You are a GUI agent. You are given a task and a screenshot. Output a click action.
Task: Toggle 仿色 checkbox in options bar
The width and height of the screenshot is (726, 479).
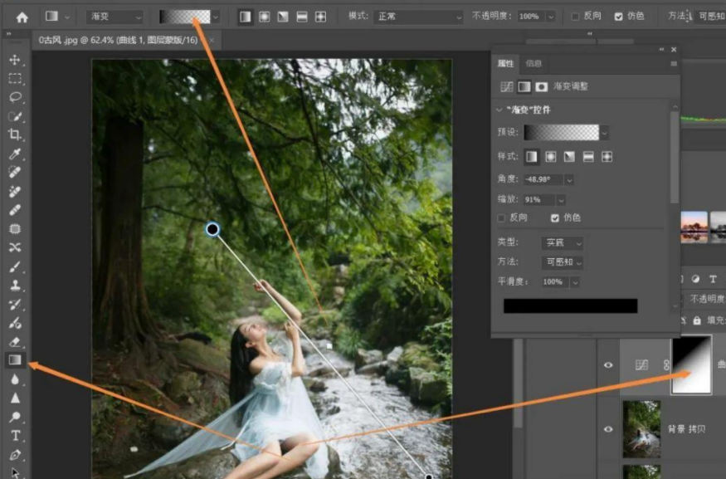619,17
